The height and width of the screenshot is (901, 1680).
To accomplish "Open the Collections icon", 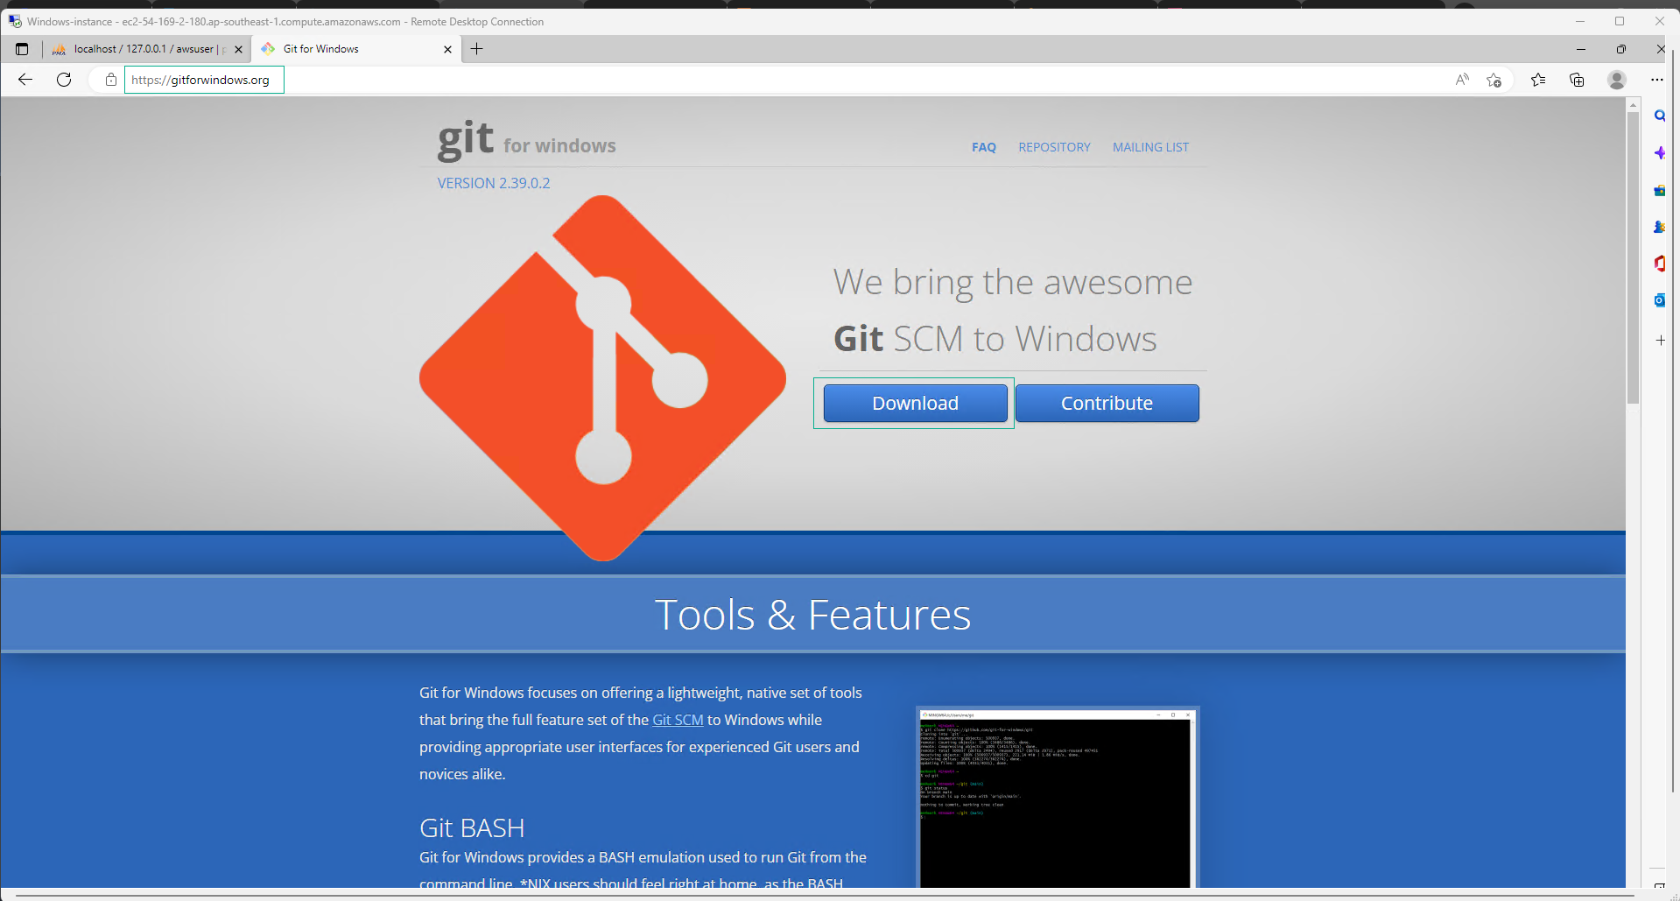I will [x=1577, y=80].
